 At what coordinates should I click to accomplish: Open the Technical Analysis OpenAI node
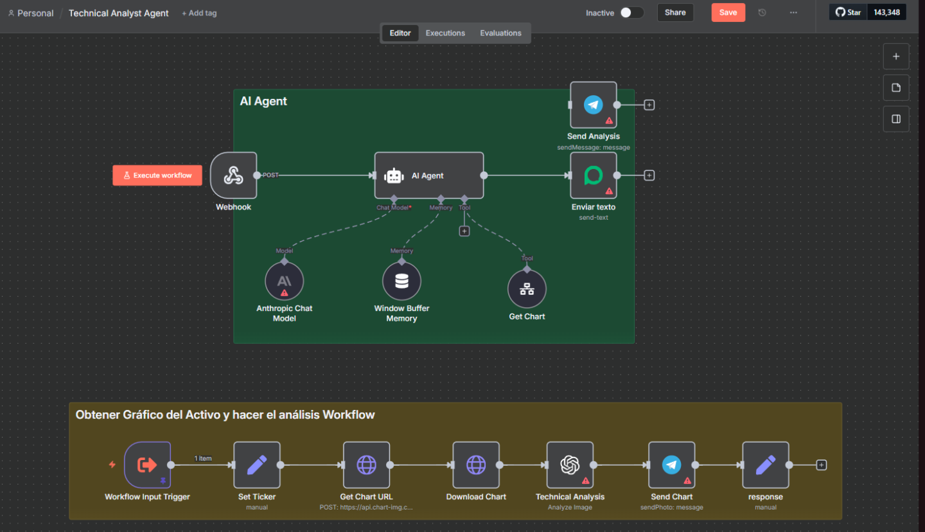pos(570,465)
